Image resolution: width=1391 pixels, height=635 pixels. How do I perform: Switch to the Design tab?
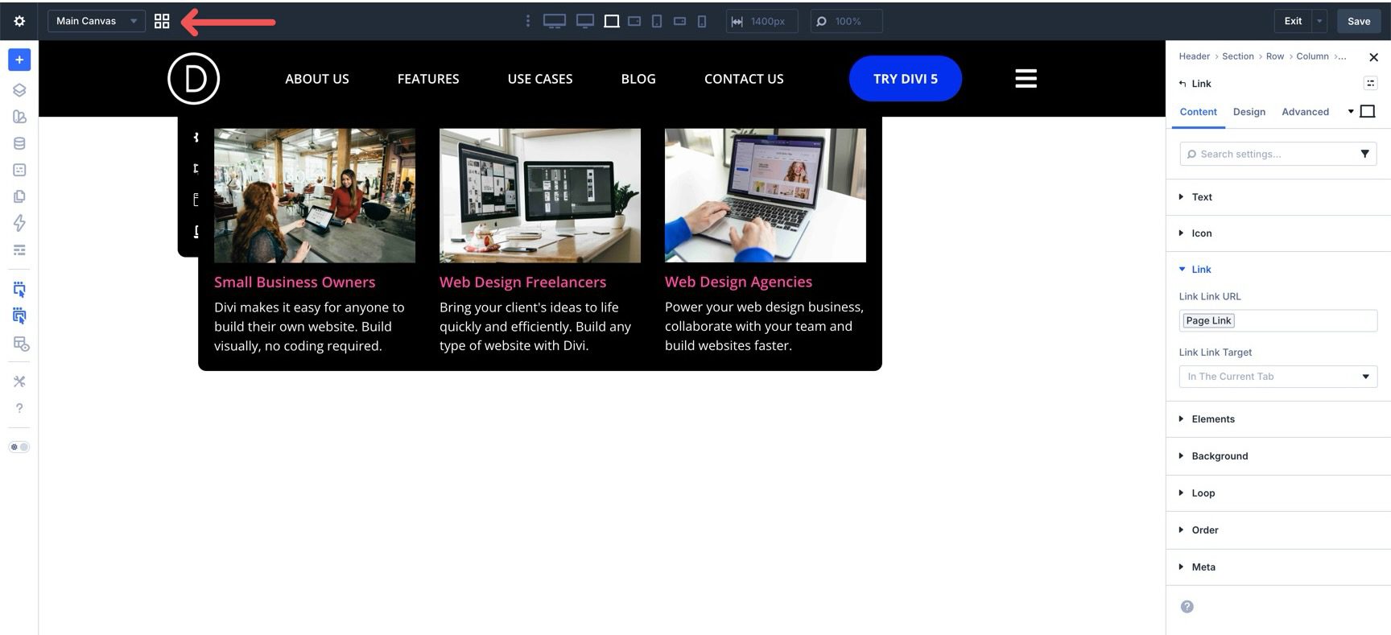pos(1249,112)
